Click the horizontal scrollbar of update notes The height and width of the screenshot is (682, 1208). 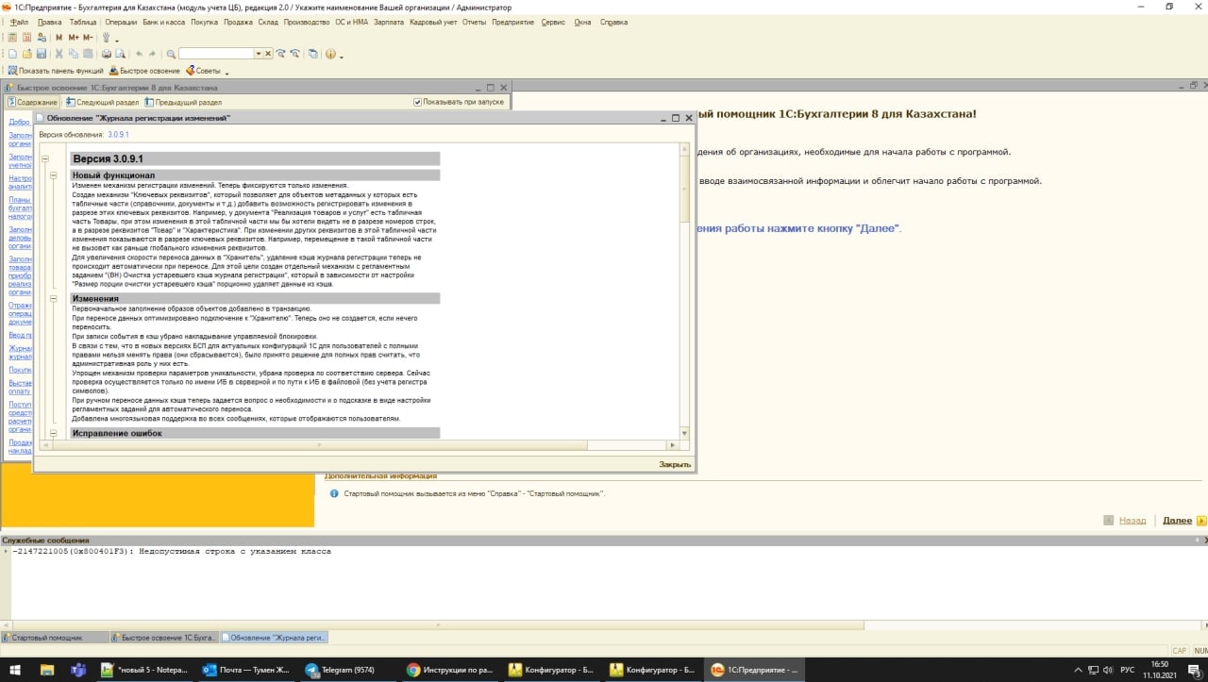tap(359, 444)
